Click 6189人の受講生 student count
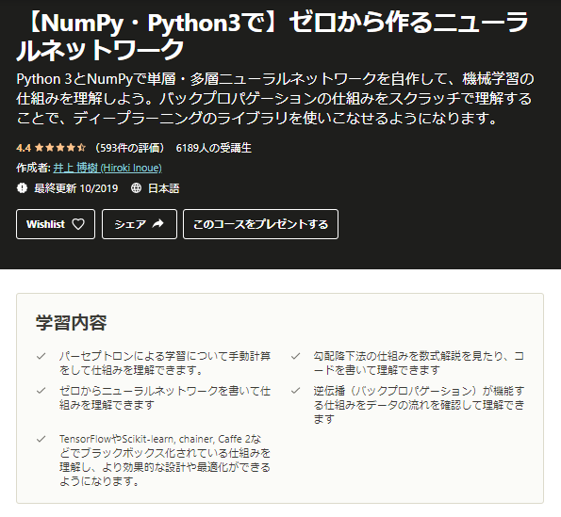 214,148
